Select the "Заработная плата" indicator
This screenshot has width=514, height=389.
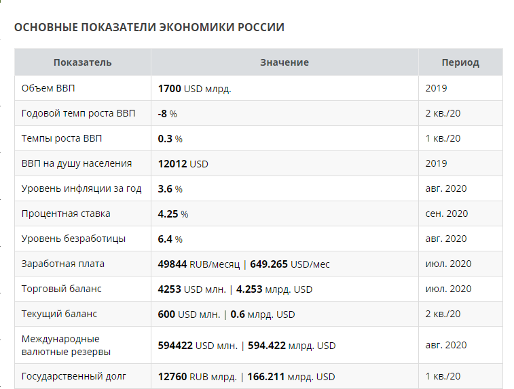[x=63, y=264]
